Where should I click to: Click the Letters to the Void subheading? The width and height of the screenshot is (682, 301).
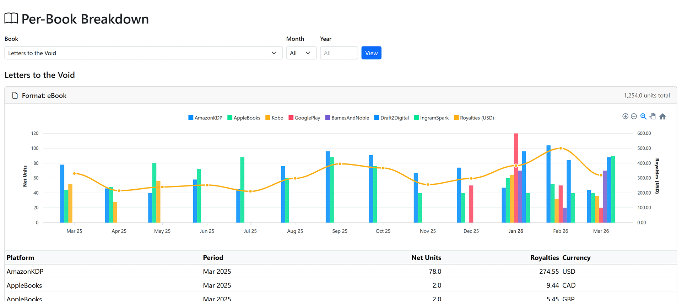click(x=40, y=75)
